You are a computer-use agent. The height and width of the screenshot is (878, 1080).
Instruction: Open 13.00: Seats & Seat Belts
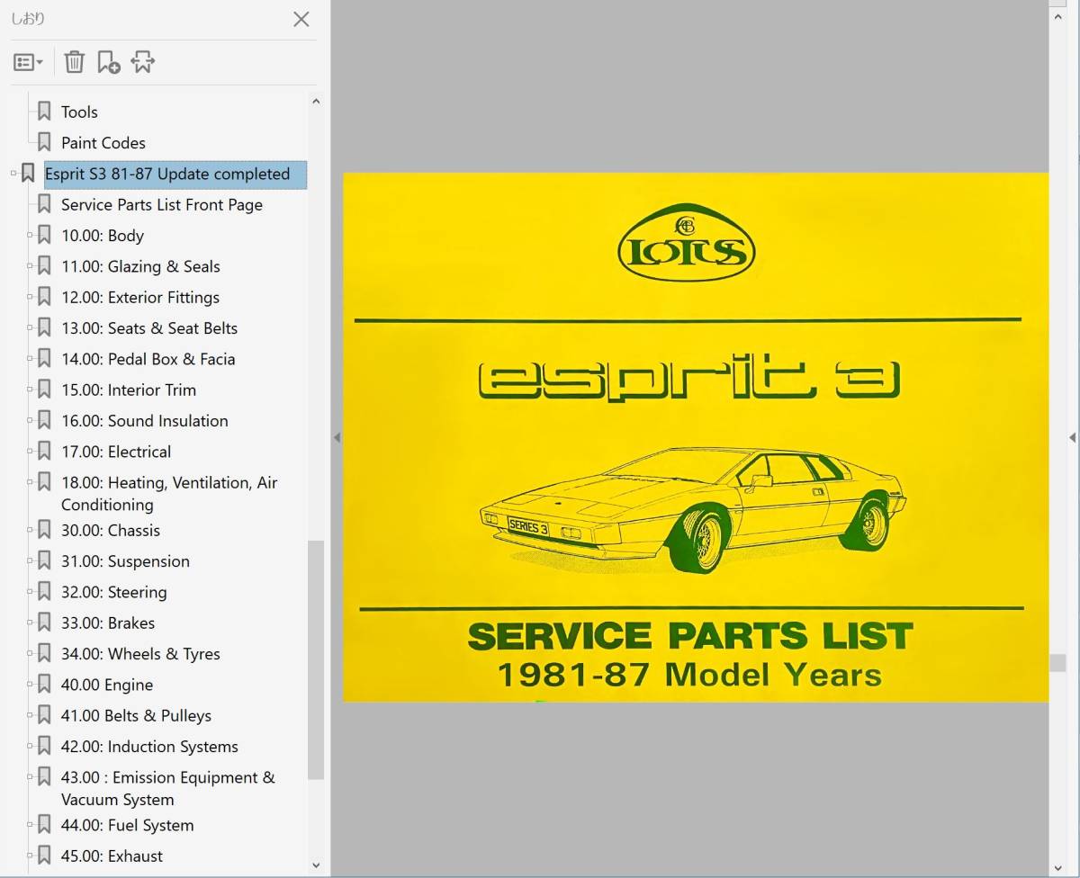tap(149, 328)
